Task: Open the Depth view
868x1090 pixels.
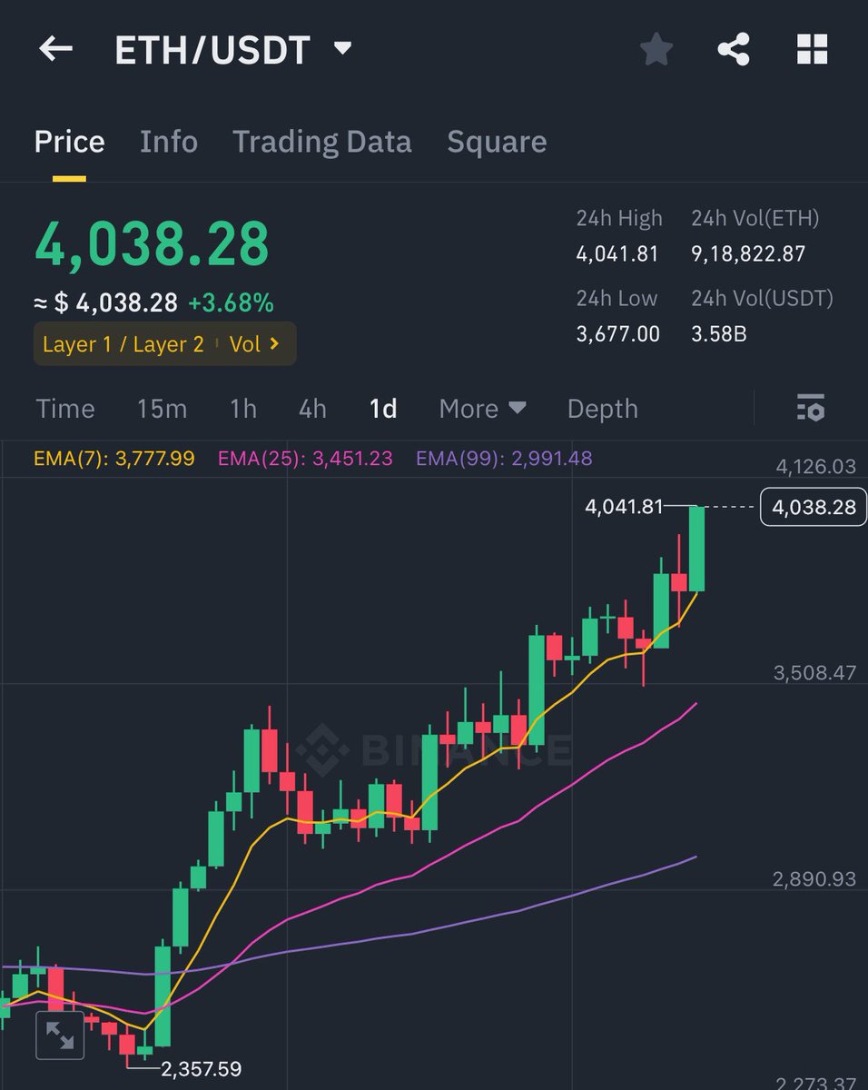Action: (602, 409)
